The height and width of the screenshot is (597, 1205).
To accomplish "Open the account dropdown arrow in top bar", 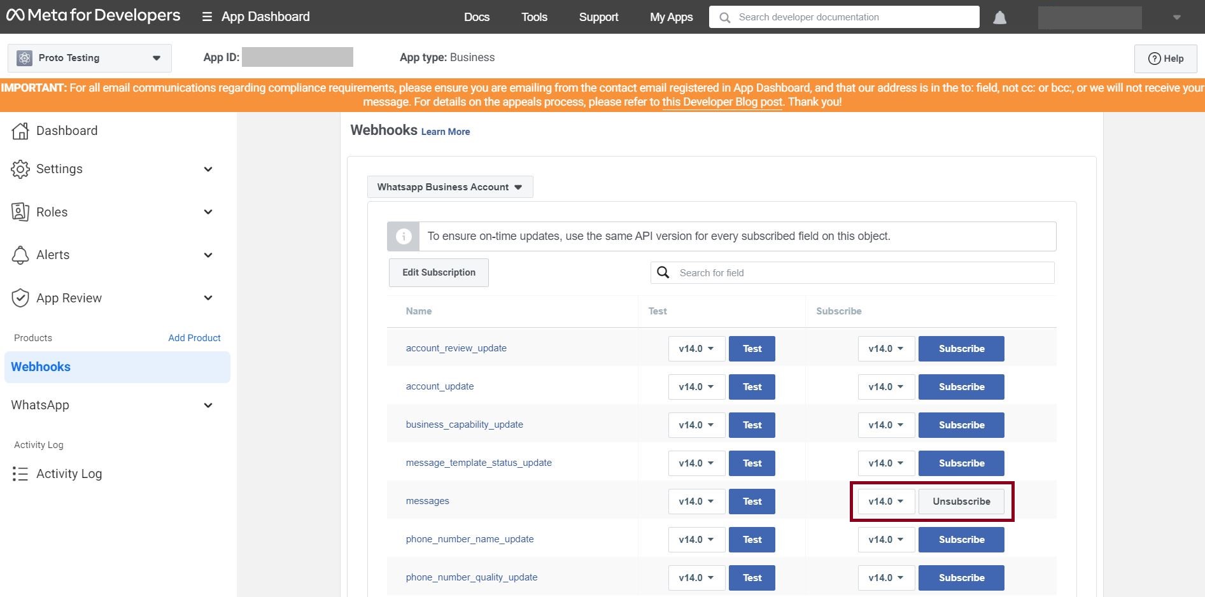I will tap(1177, 18).
